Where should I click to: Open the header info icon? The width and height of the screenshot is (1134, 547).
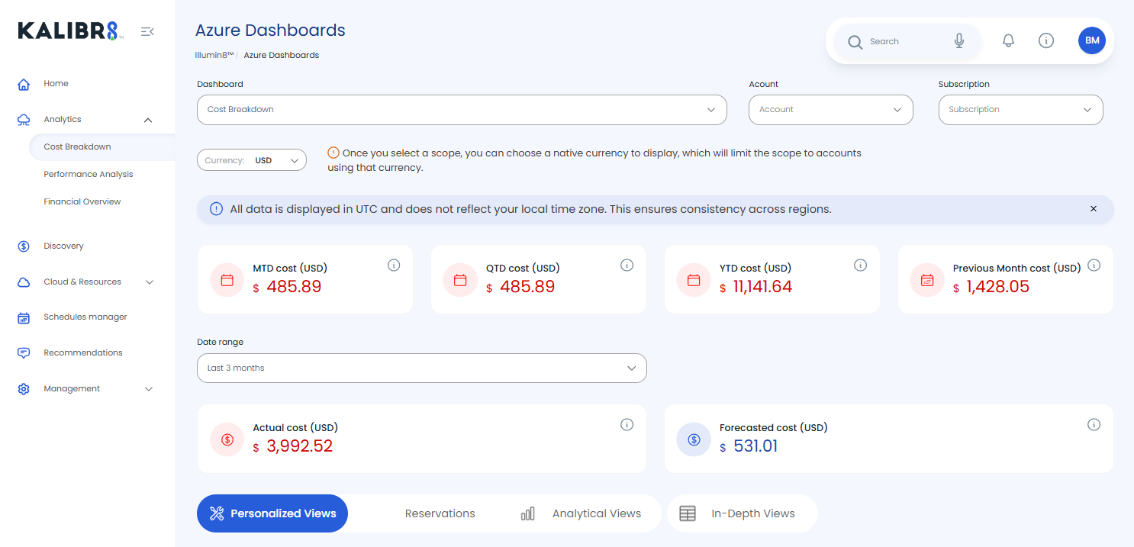click(1046, 40)
